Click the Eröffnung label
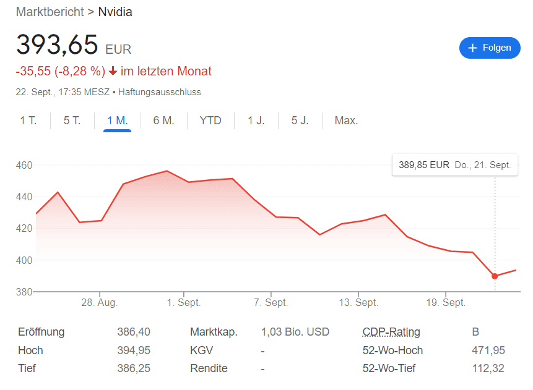The image size is (533, 390). 41,332
